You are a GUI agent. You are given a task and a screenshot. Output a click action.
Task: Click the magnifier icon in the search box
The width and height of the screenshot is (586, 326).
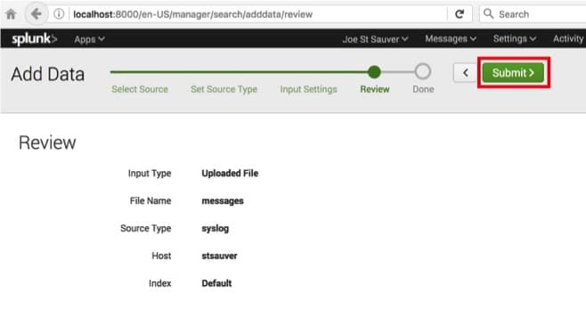pos(488,14)
